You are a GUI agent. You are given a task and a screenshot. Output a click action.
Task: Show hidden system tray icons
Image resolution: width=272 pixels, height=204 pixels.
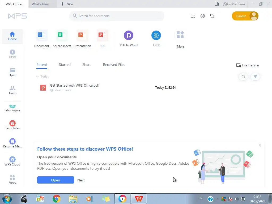coord(217,199)
